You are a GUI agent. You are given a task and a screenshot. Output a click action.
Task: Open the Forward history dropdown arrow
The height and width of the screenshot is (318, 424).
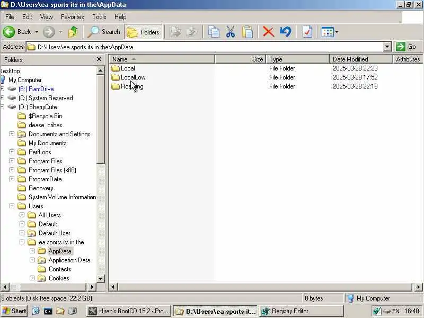click(61, 32)
